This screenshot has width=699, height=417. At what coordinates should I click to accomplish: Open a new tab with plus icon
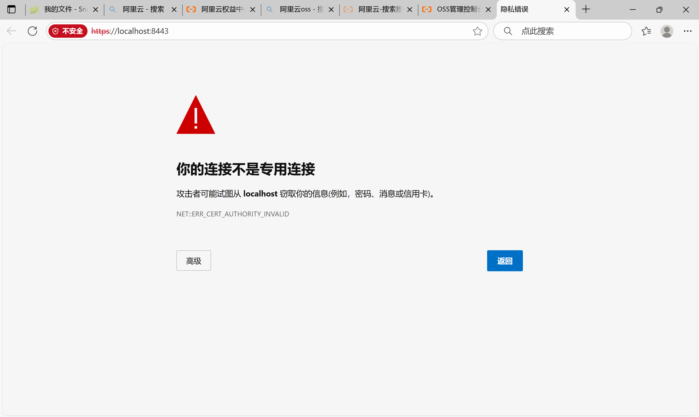[x=586, y=10]
